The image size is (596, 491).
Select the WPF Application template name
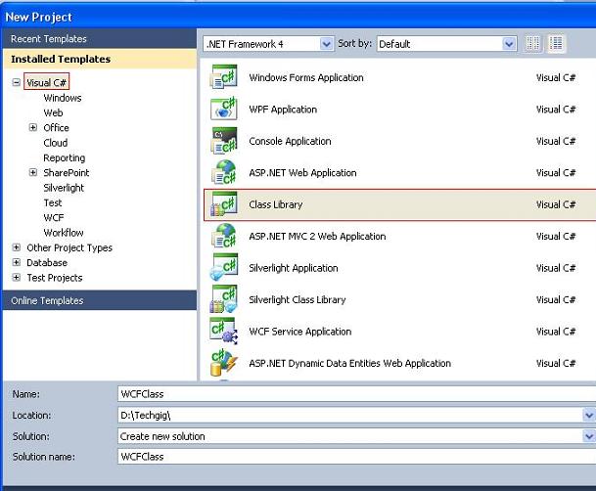[283, 110]
